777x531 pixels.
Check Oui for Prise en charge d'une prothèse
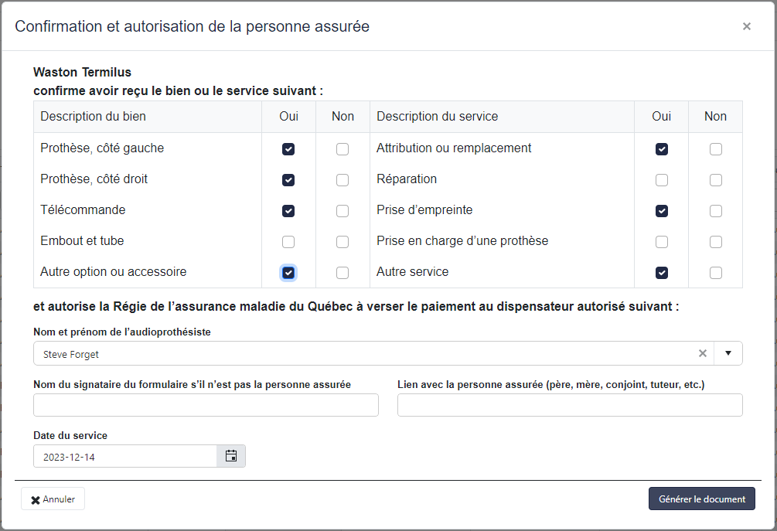[662, 242]
